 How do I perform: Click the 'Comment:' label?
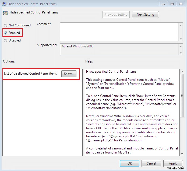pos(44,24)
